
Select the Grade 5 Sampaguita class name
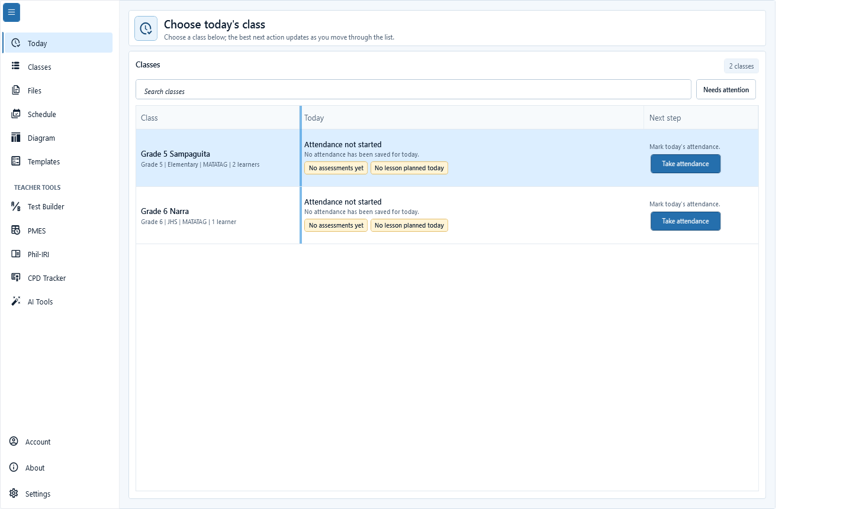coord(175,154)
